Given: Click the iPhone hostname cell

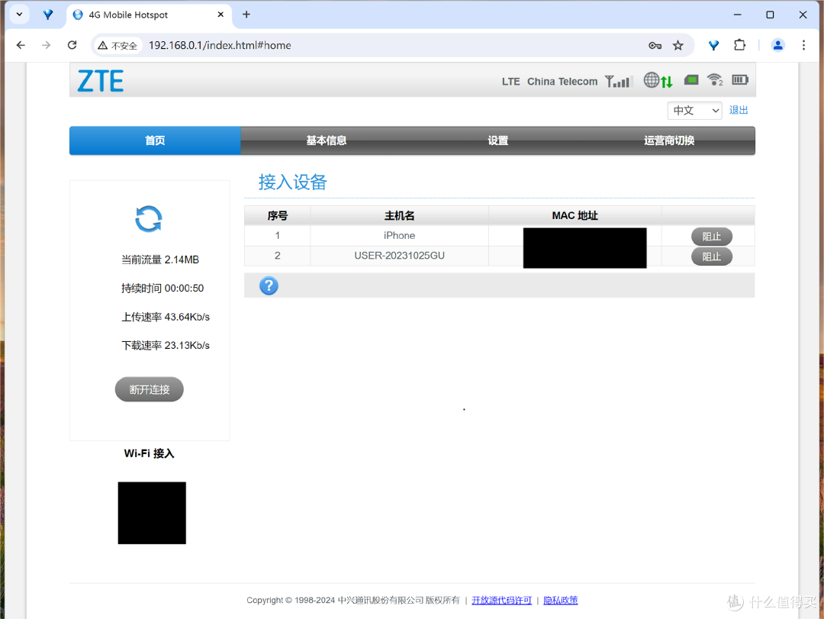Looking at the screenshot, I should coord(399,236).
